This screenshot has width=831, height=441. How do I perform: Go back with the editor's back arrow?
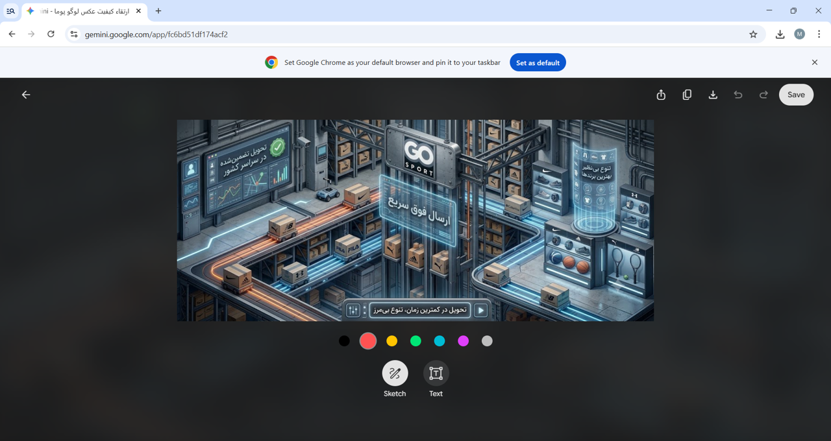[x=26, y=95]
